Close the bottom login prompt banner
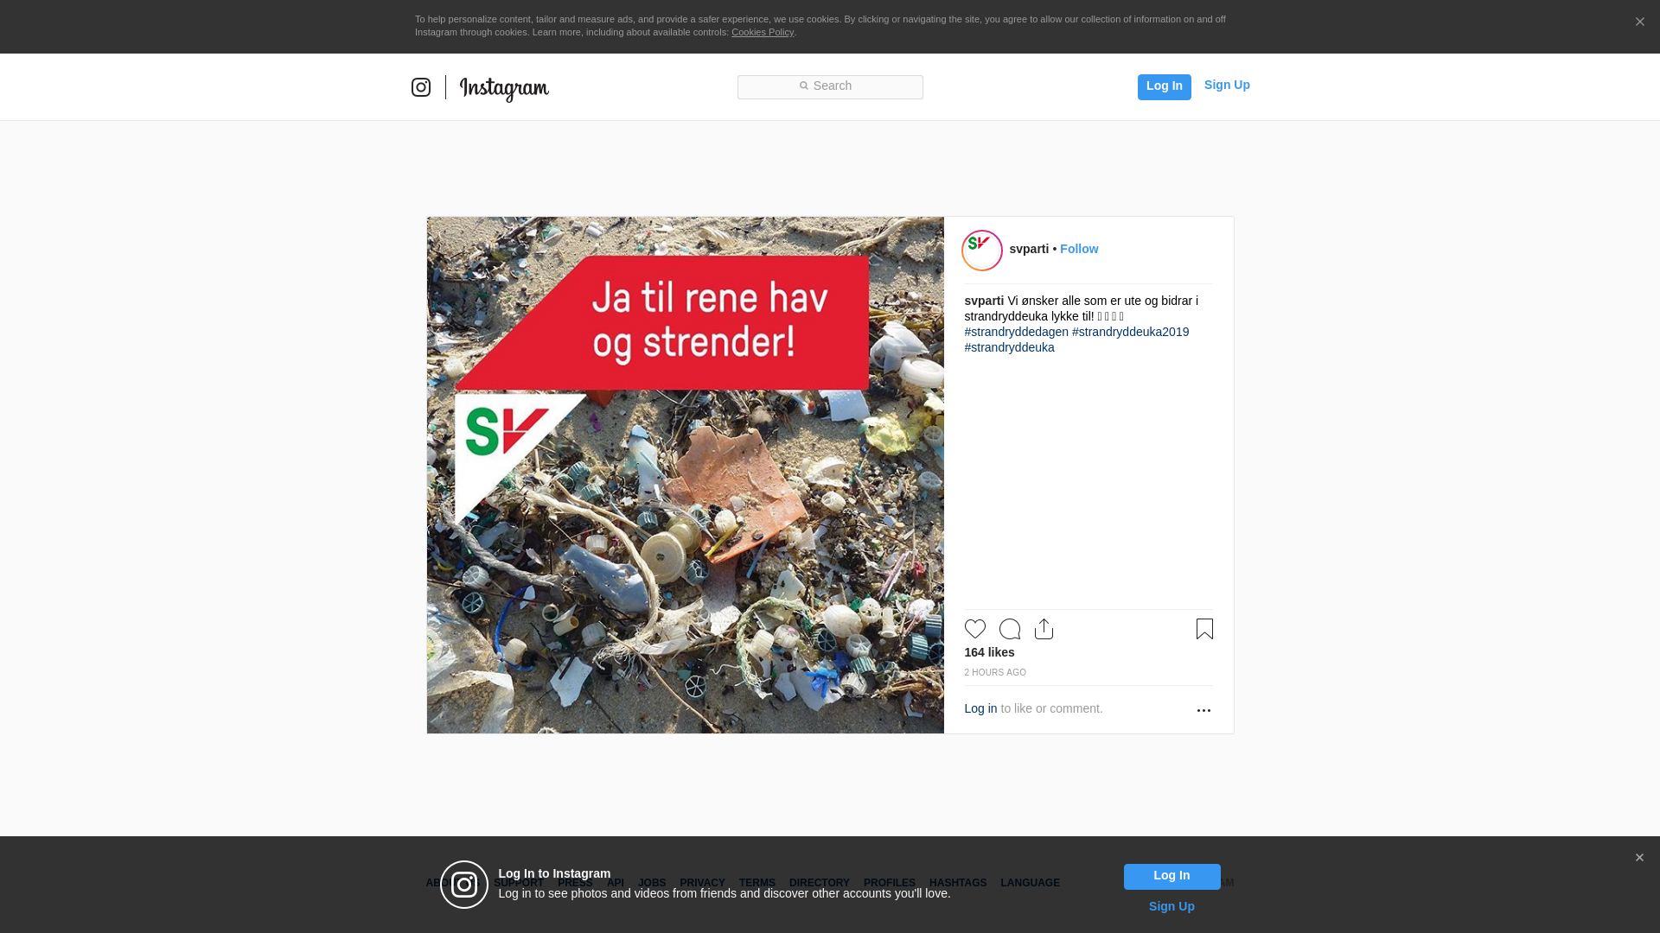 point(1639,858)
